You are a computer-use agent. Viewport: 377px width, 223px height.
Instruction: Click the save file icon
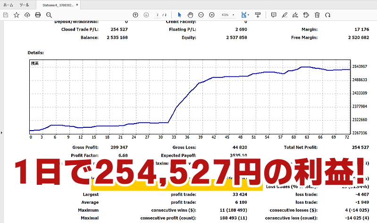(x=6, y=15)
